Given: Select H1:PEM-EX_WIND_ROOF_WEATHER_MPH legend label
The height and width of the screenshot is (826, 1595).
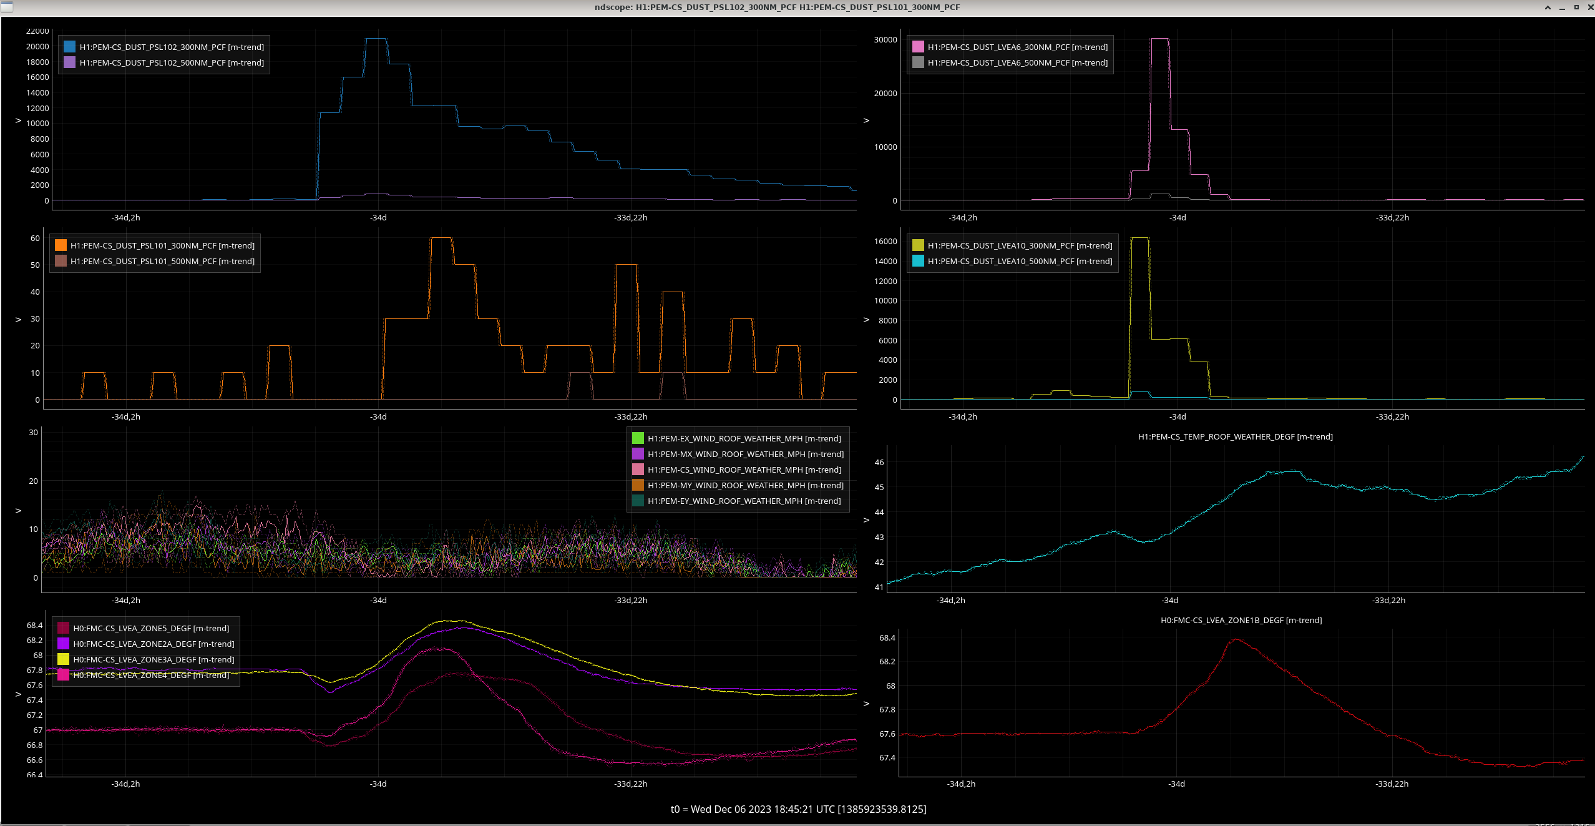Looking at the screenshot, I should 744,438.
